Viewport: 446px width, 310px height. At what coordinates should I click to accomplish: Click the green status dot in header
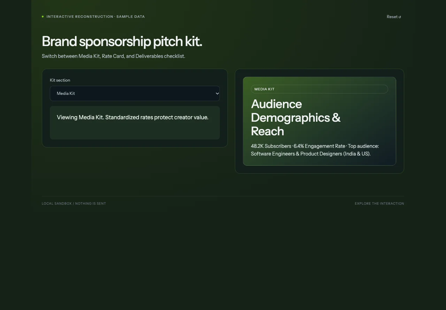click(x=43, y=17)
